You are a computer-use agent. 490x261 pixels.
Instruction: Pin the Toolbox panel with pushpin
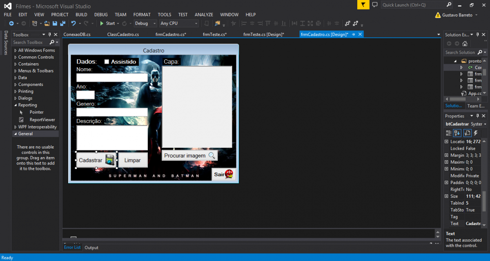50,35
